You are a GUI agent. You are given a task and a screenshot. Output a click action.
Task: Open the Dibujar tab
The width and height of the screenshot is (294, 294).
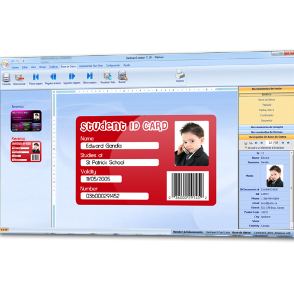tap(42, 67)
